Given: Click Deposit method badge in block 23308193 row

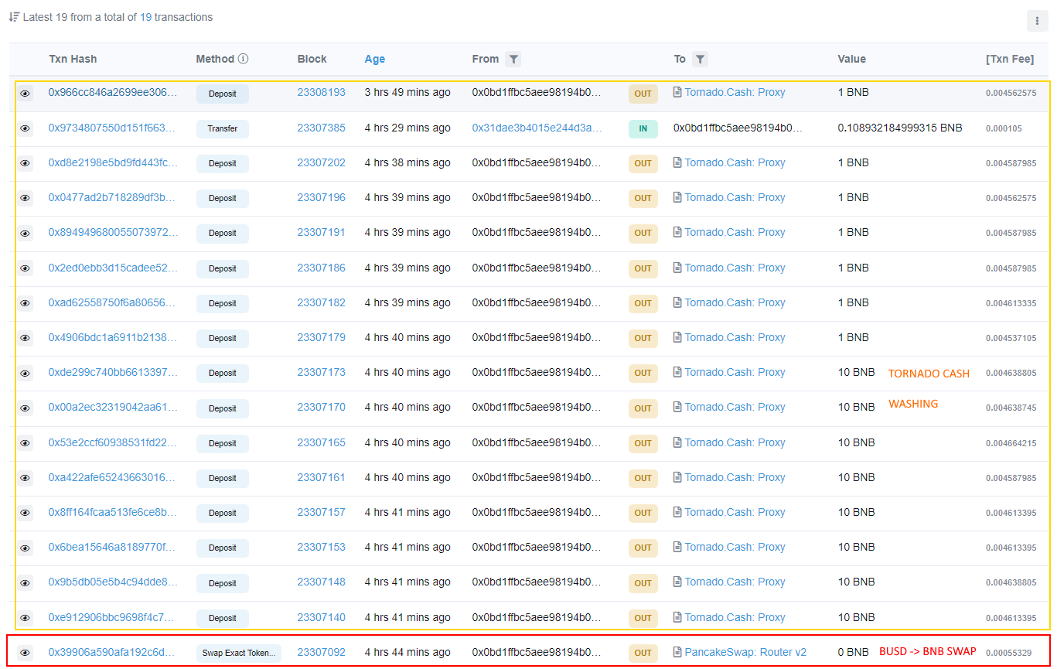Looking at the screenshot, I should click(223, 94).
